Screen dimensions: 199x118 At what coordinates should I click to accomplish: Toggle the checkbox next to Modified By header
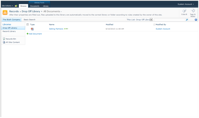(x=154, y=25)
